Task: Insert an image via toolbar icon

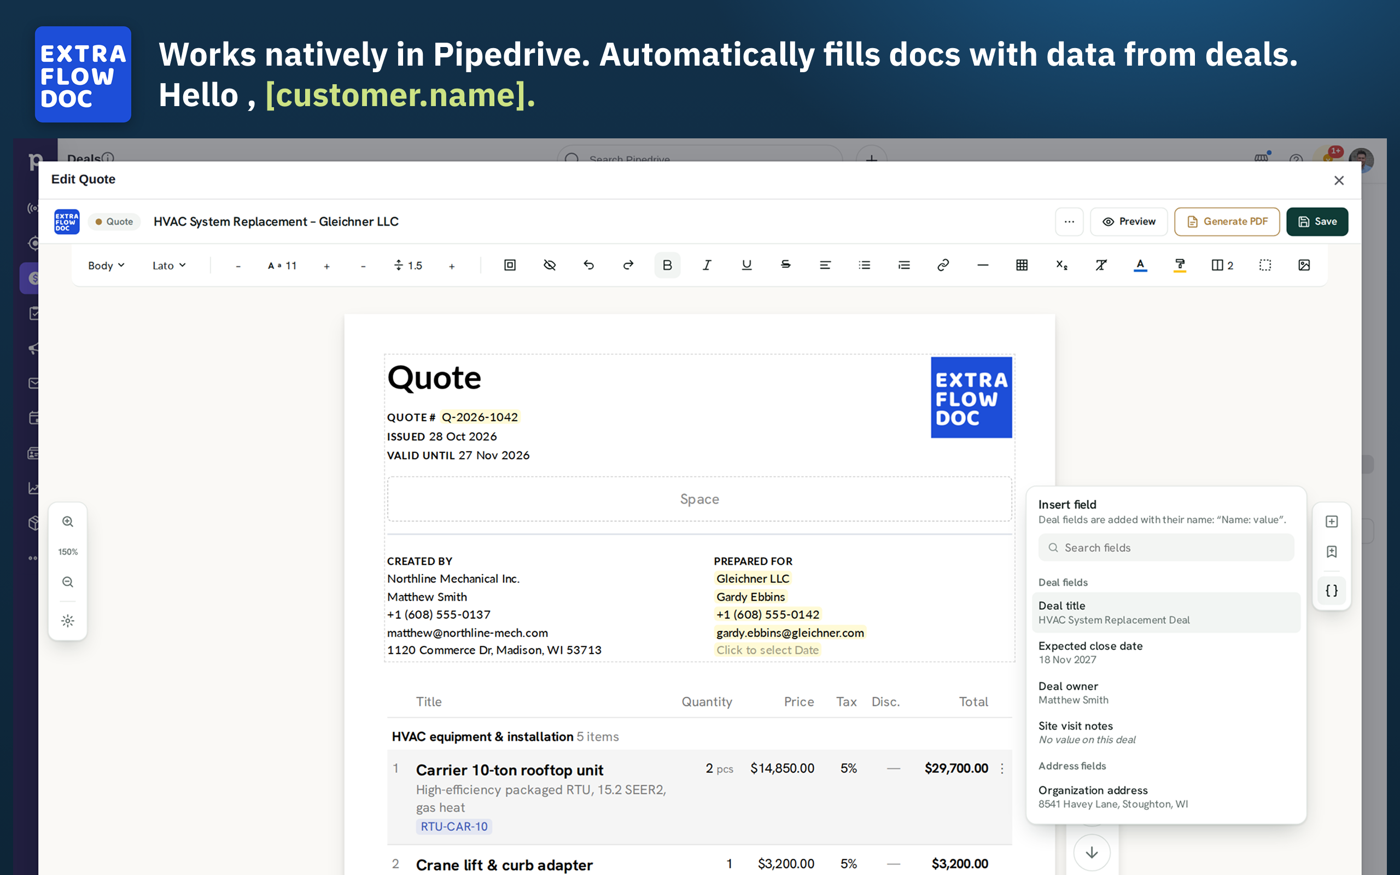Action: point(1304,265)
